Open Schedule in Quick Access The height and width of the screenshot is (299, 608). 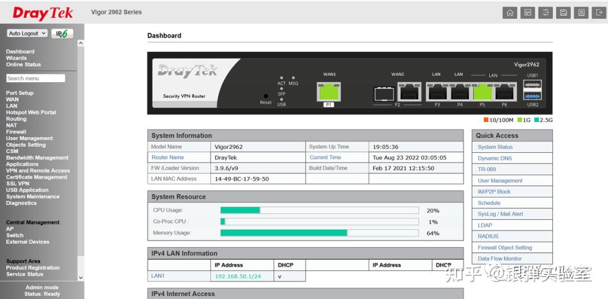[489, 203]
